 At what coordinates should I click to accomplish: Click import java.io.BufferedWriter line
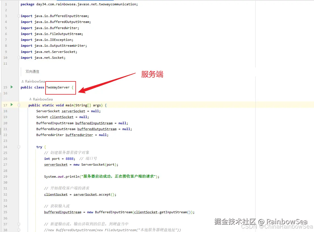coord(50,28)
